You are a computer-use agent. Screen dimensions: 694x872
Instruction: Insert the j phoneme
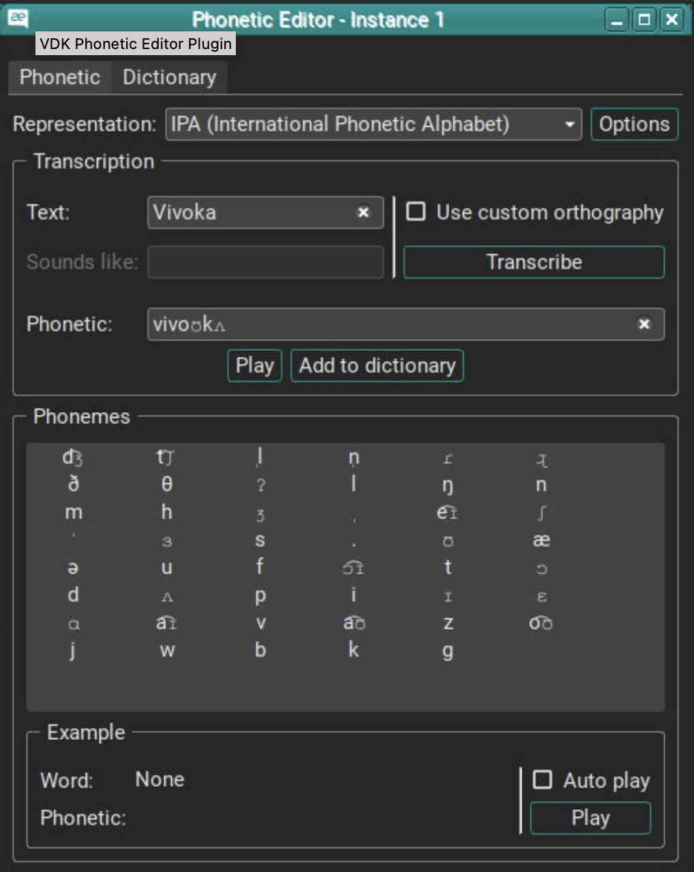tap(73, 651)
